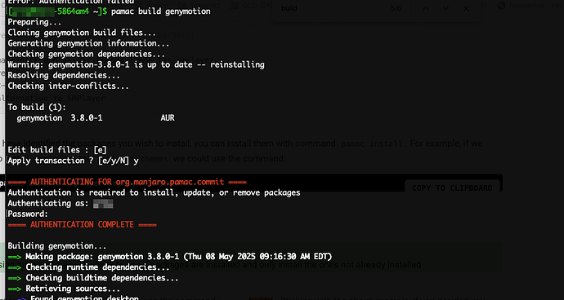Jump to previous find match arrow

pyautogui.click(x=426, y=8)
